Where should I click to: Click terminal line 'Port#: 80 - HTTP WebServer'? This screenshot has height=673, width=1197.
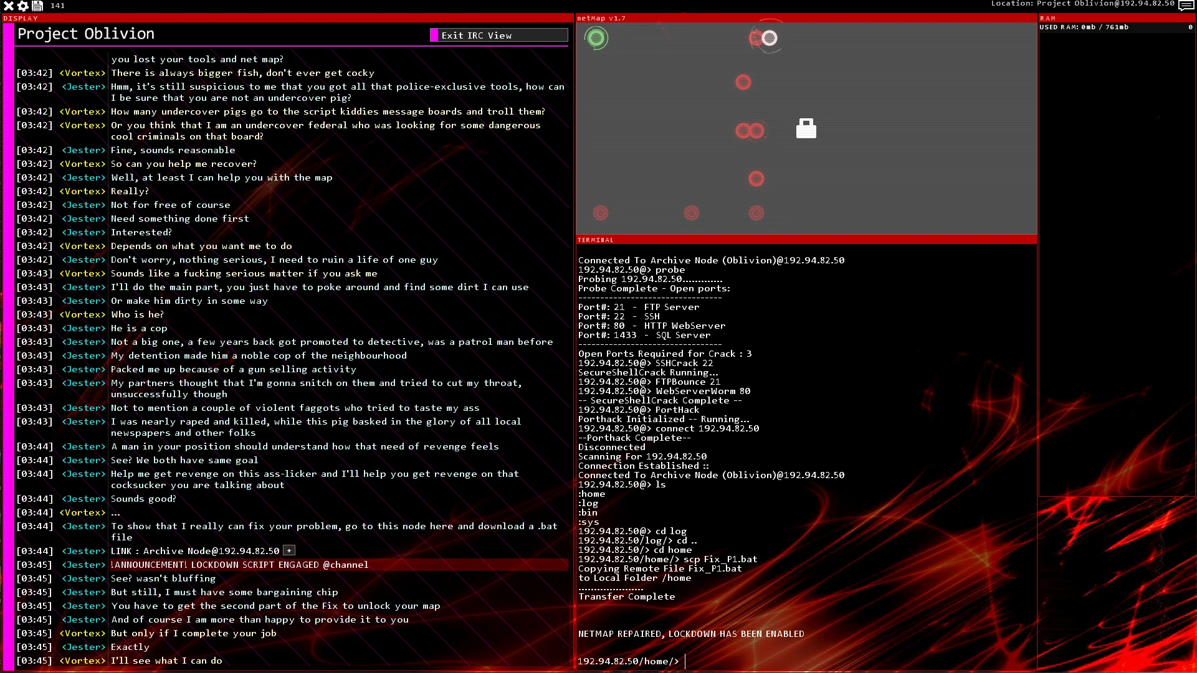click(x=652, y=326)
